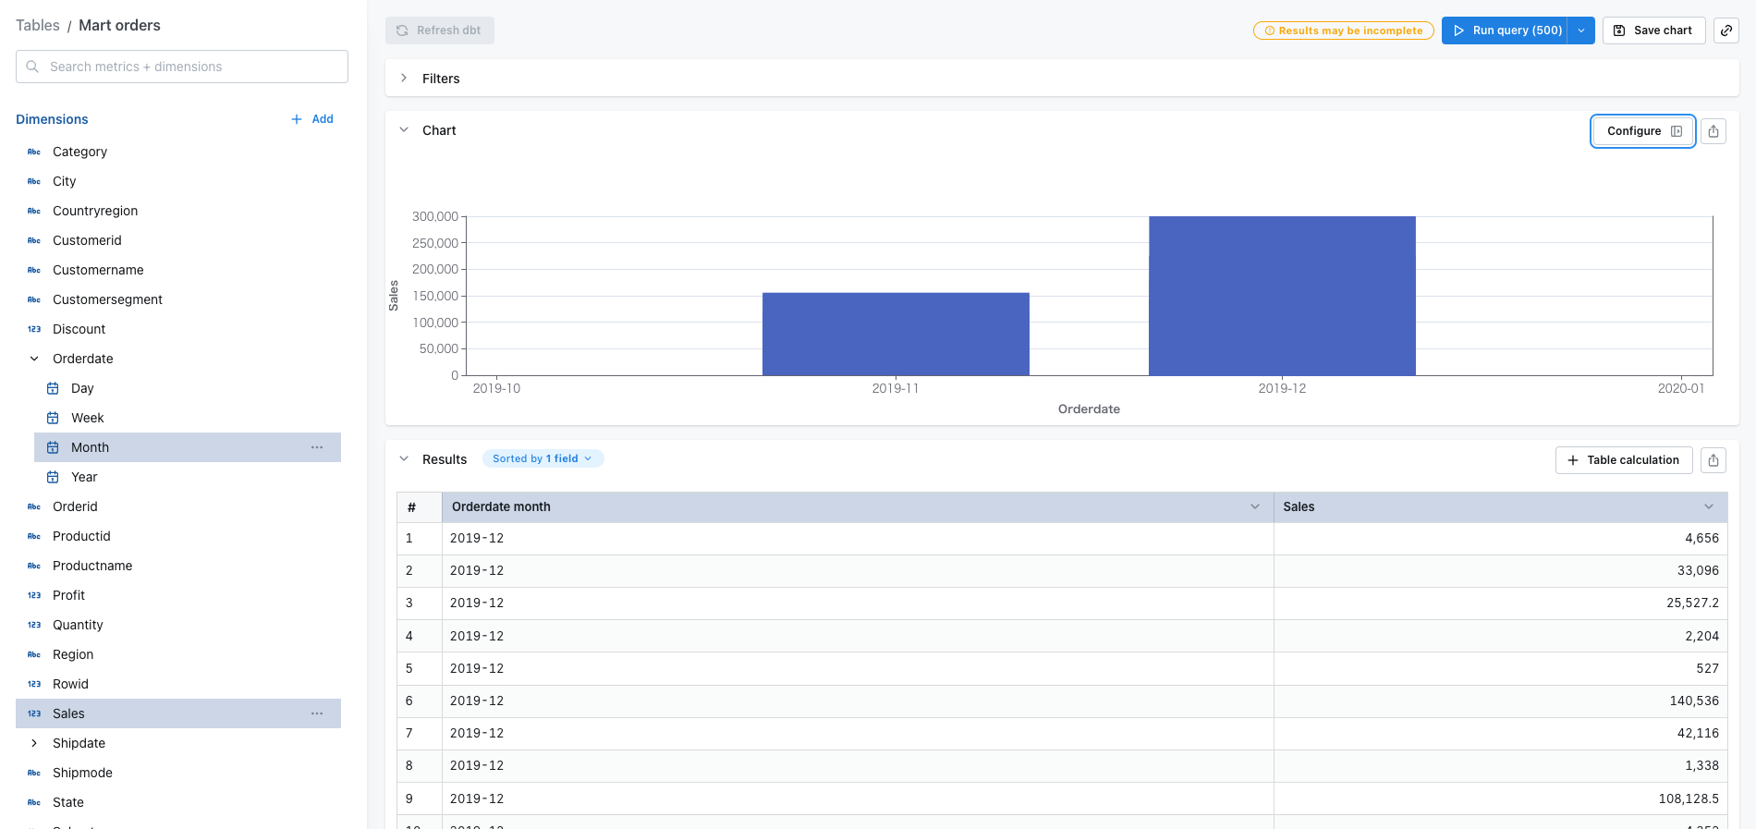This screenshot has height=829, width=1756.
Task: Click the play icon in Run query button
Action: click(1459, 30)
